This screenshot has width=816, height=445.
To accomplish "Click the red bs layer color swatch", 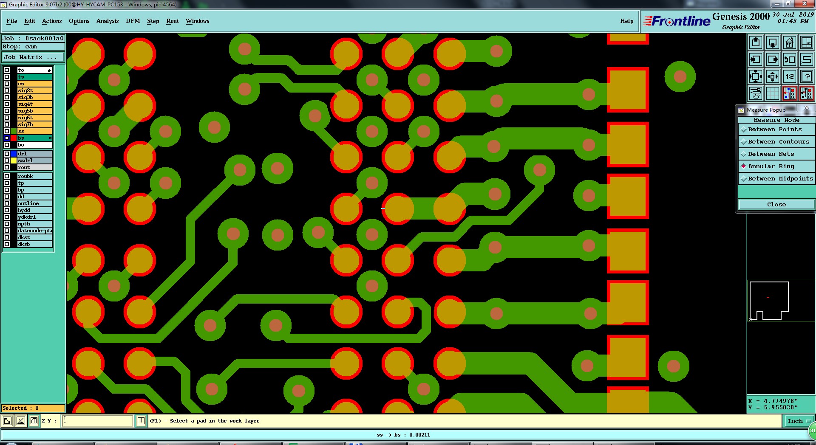I will point(14,138).
